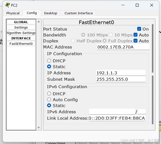Select DHCP under IPv6 Configuration
Image resolution: width=161 pixels, height=144 pixels.
pyautogui.click(x=49, y=94)
